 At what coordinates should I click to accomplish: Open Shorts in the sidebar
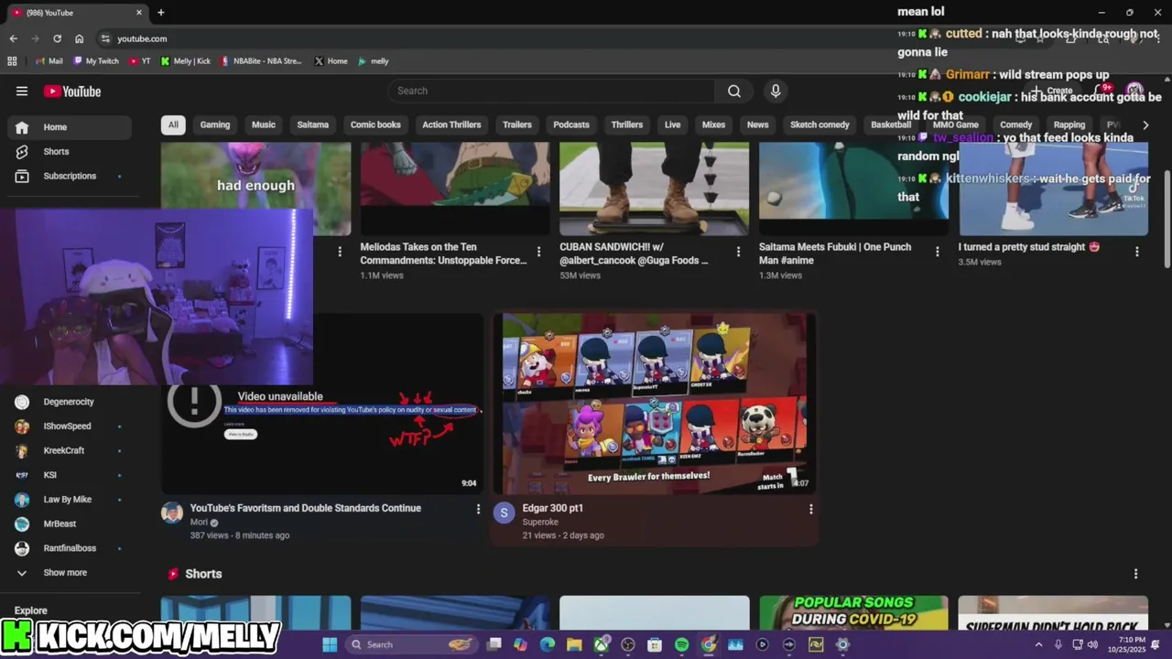(x=70, y=151)
